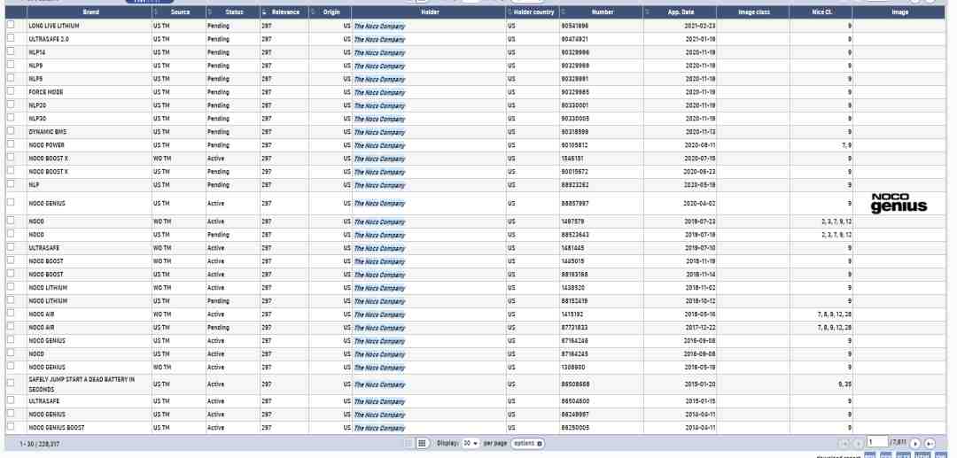Open The Noco Company link in LONG LIVE LITHIUM row
The height and width of the screenshot is (458, 957).
pyautogui.click(x=379, y=27)
